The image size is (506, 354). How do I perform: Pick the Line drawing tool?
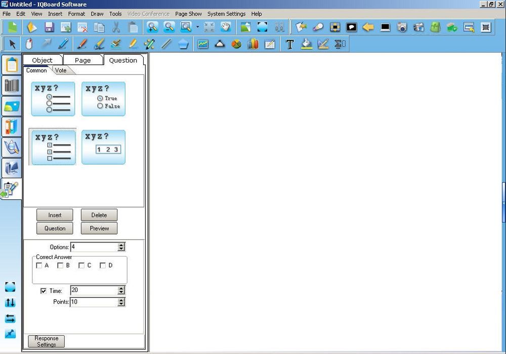click(x=166, y=44)
